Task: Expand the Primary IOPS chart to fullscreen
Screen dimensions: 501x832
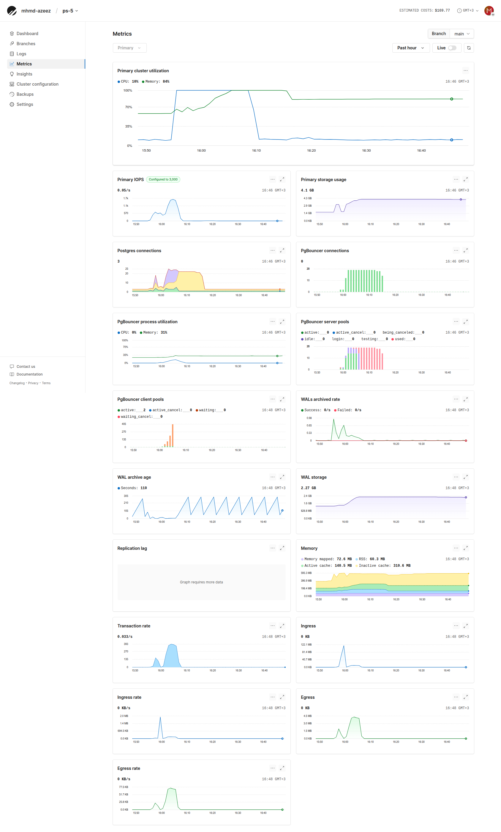Action: tap(282, 179)
